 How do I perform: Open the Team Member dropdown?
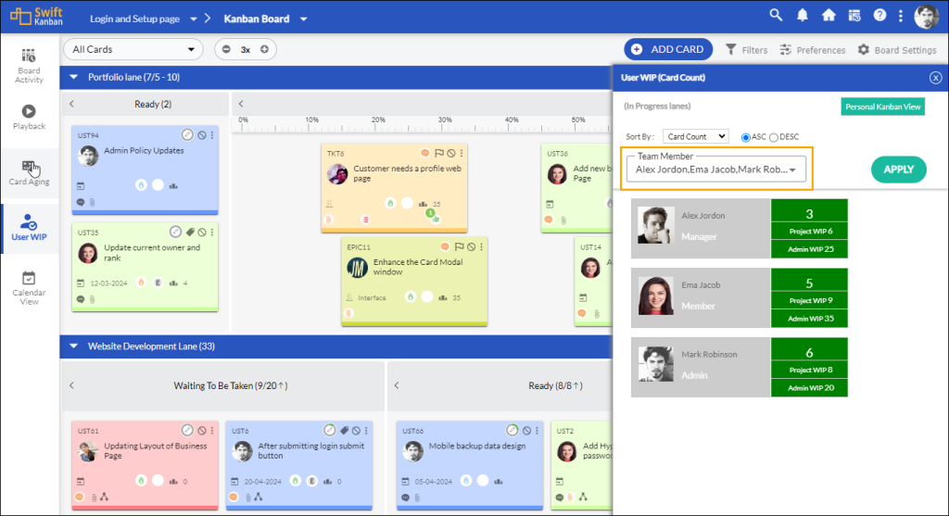coord(716,170)
